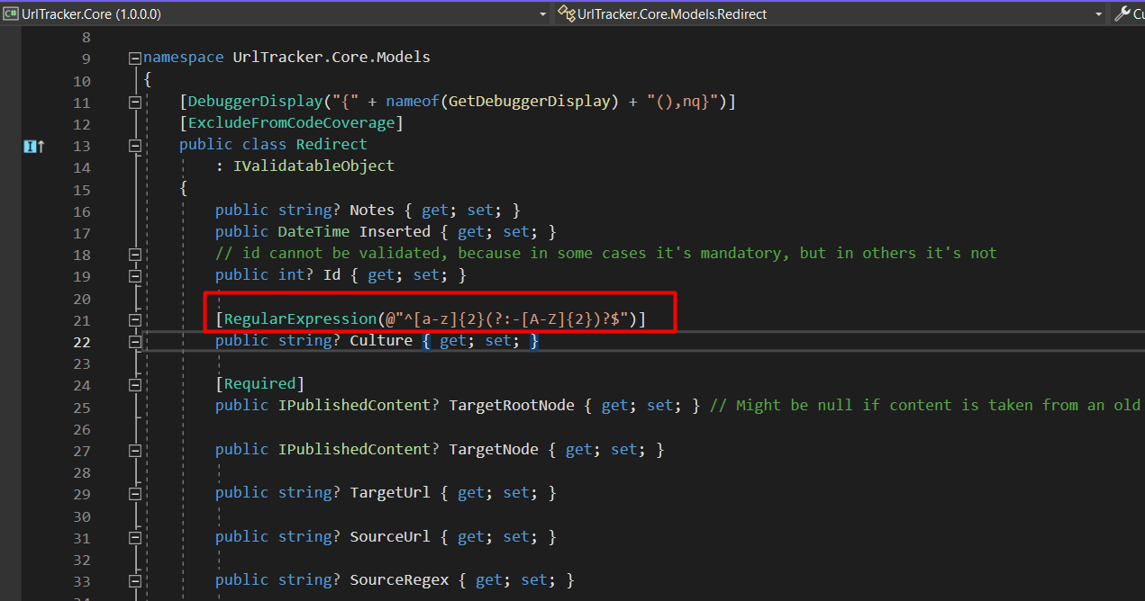Collapse the Culture property fold marker
Screen dimensions: 1145x601
(135, 343)
